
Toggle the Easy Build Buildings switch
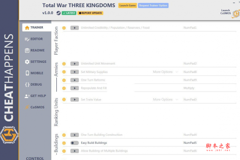click(74, 143)
